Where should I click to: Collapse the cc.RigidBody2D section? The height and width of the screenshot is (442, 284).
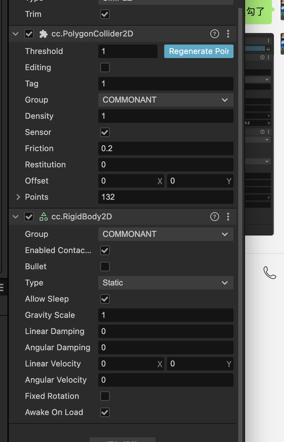[x=15, y=217]
